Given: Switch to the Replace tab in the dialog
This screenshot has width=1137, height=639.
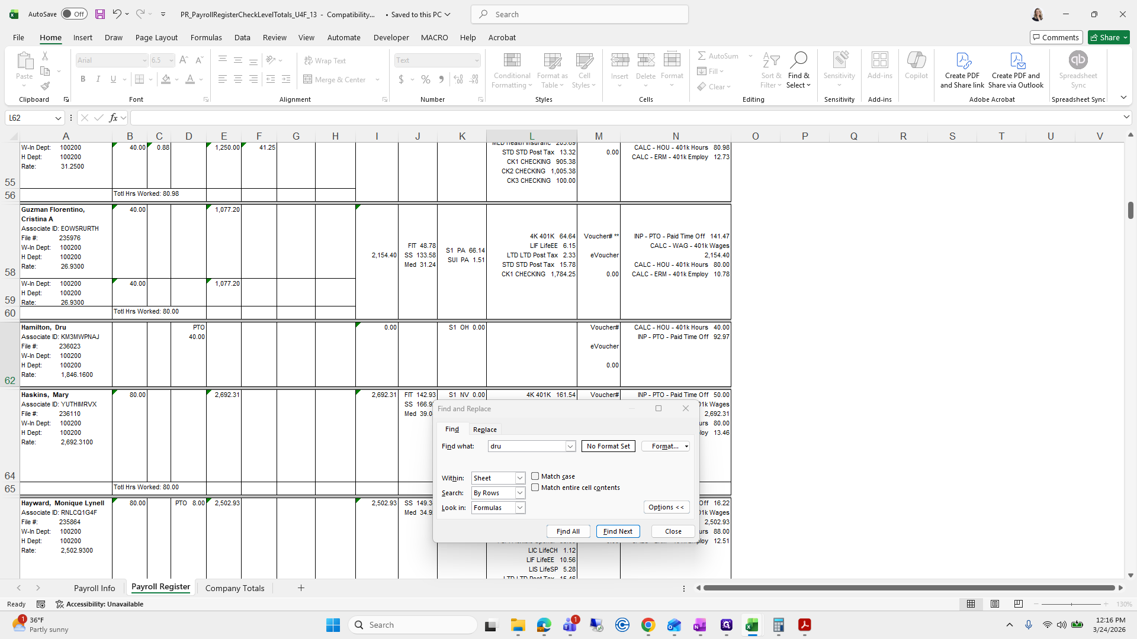Looking at the screenshot, I should click(484, 430).
